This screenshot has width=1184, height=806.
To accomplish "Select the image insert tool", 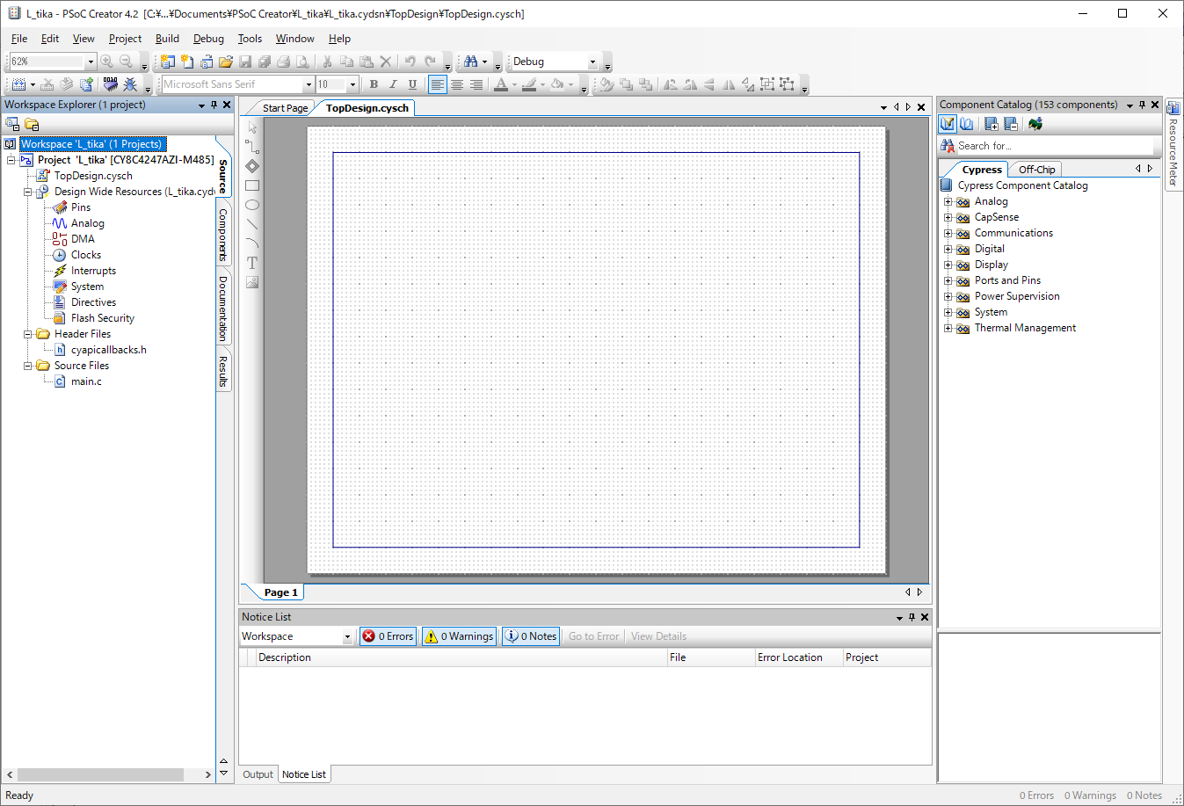I will pyautogui.click(x=252, y=282).
